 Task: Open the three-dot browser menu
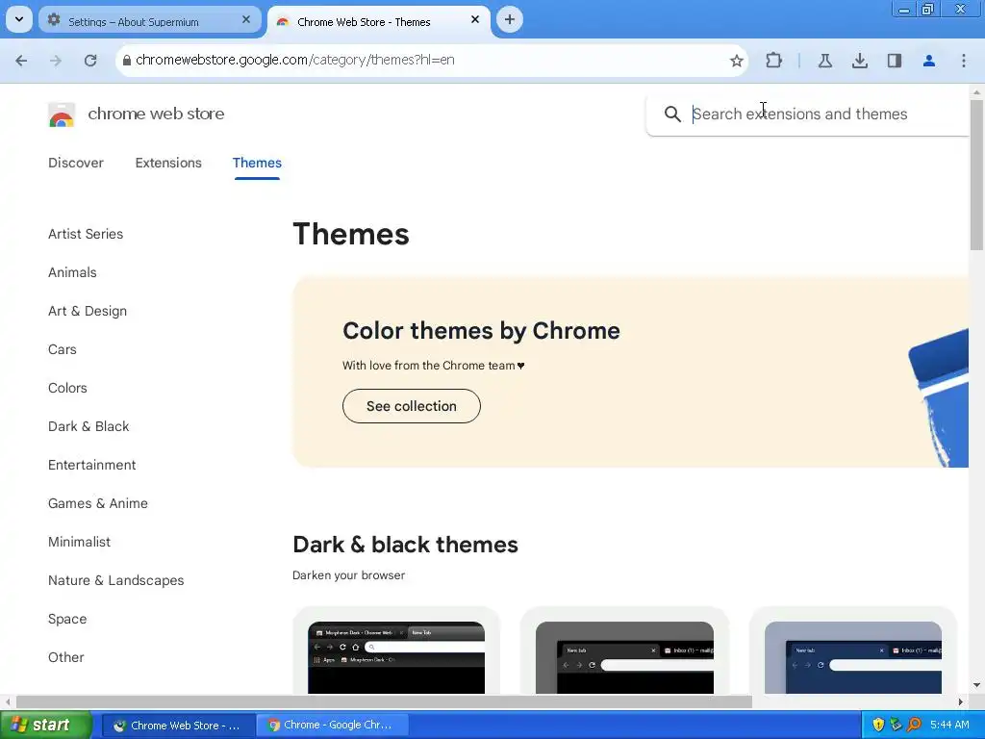[963, 61]
